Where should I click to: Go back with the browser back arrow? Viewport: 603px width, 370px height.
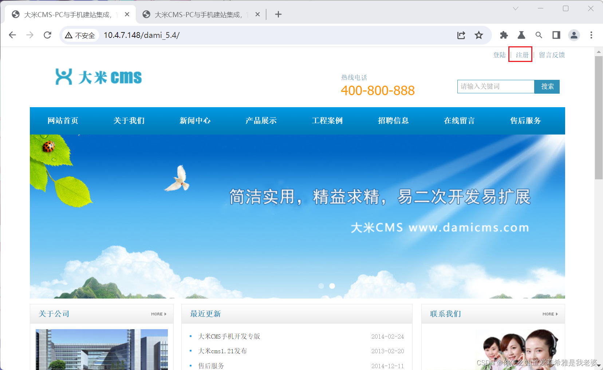[x=12, y=35]
